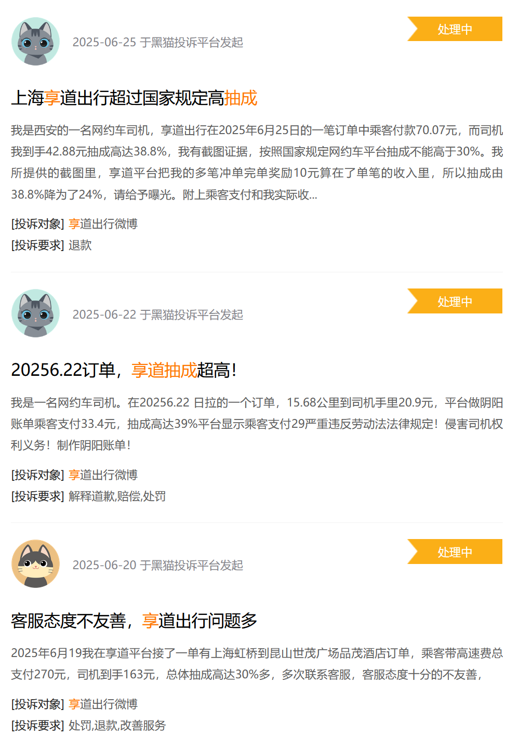This screenshot has width=519, height=748.
Task: Click the gray cat avatar on the 2025-06-25 complaint
Action: tap(35, 42)
